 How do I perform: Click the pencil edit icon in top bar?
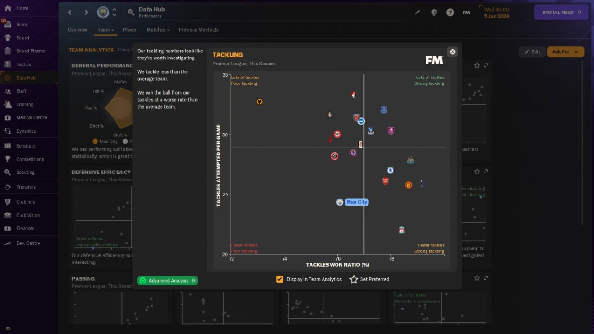coord(417,13)
